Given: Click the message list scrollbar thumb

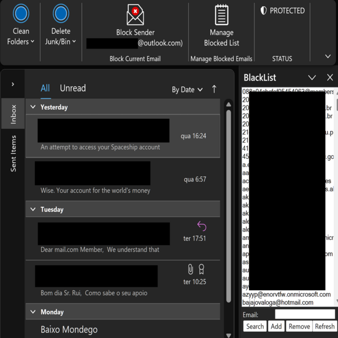Looking at the screenshot, I should click(x=229, y=206).
